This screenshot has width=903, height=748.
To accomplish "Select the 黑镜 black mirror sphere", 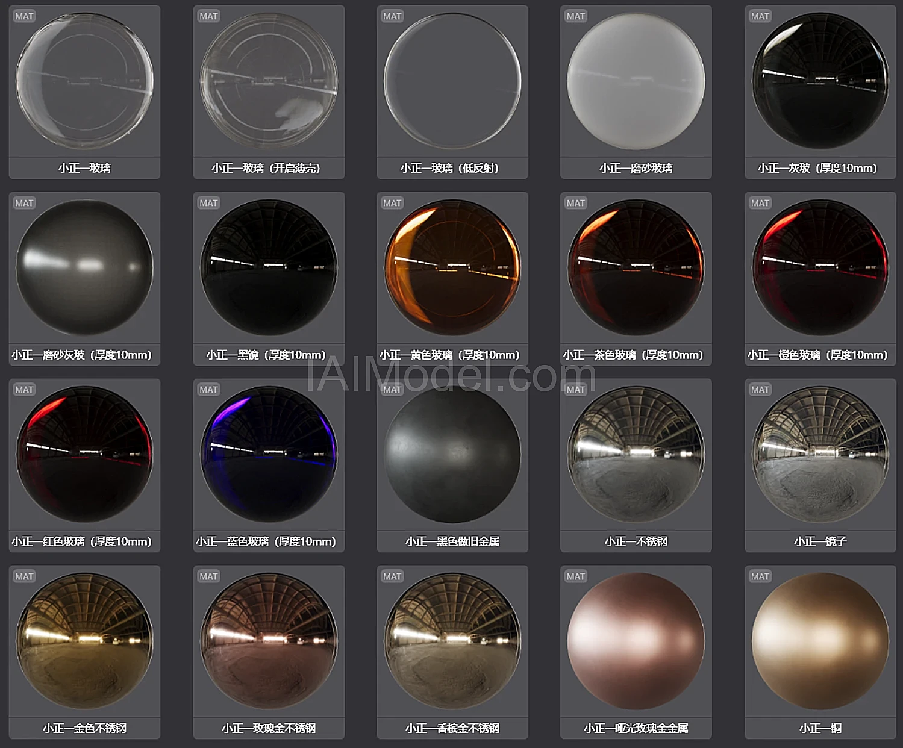I will (269, 268).
